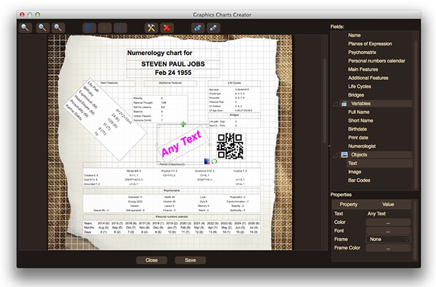The image size is (436, 287).
Task: Select the Bar Codes object item
Action: click(359, 180)
